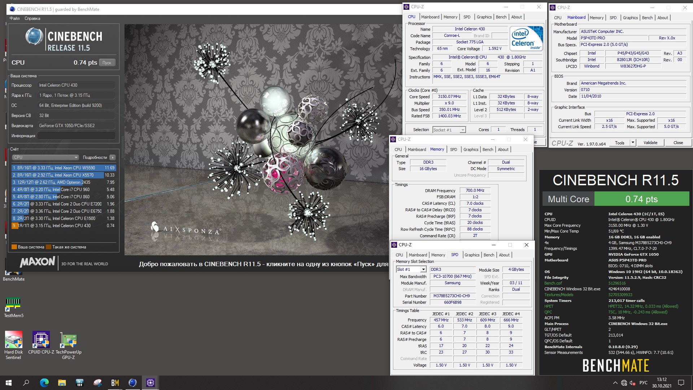Open Bench tab in SPD CPU-Z window

coord(489,255)
